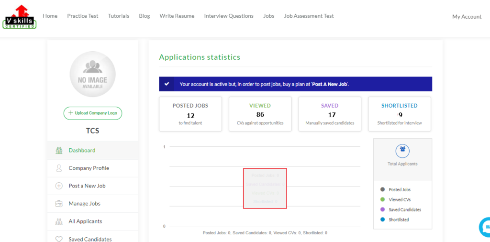This screenshot has width=490, height=242.
Task: Click the Total Applicants label
Action: pyautogui.click(x=402, y=164)
